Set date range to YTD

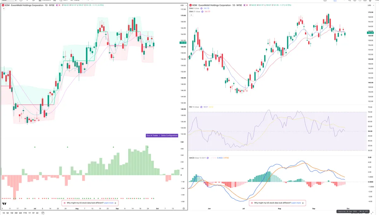point(25,213)
